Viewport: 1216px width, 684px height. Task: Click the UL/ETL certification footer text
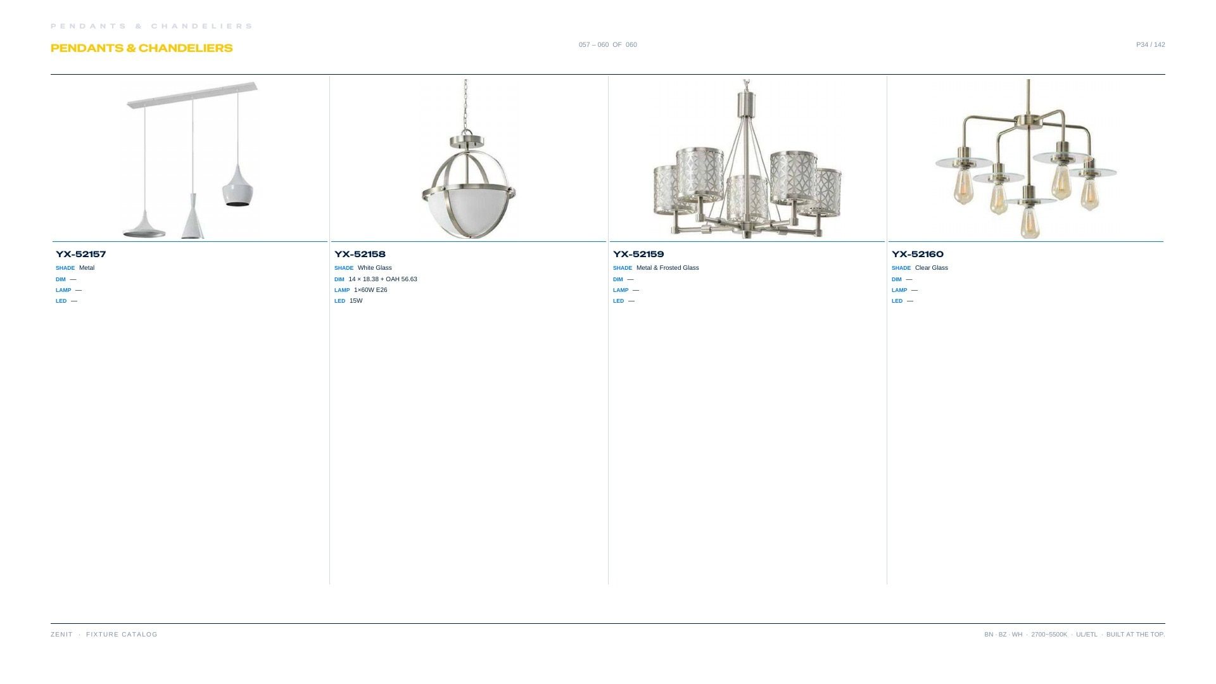point(1087,635)
